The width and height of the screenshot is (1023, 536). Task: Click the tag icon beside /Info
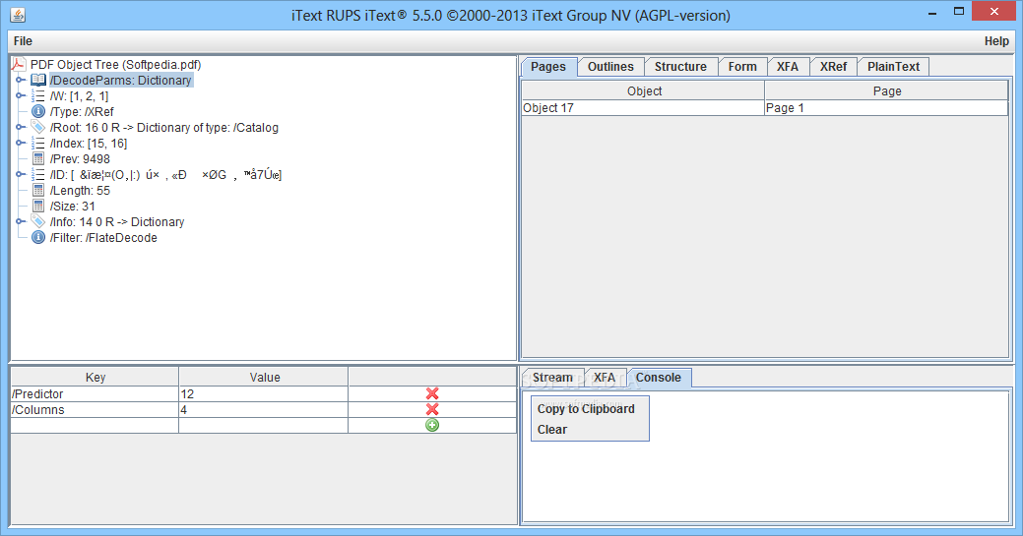[38, 221]
